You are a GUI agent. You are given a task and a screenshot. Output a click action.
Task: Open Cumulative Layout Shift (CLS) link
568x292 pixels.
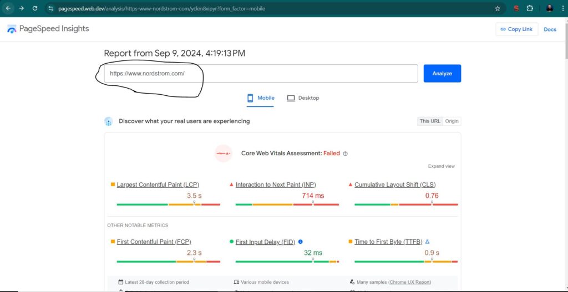click(395, 185)
